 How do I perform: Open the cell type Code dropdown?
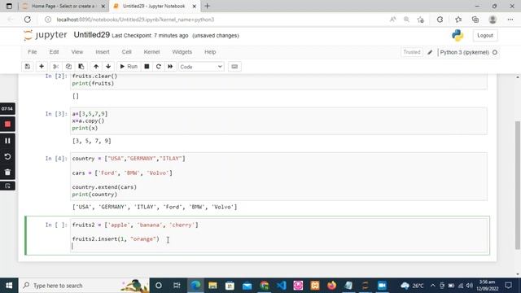point(201,67)
